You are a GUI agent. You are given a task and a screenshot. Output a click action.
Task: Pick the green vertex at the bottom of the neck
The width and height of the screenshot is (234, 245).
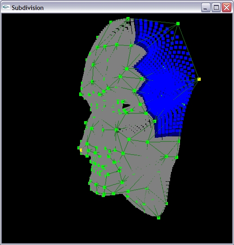coord(158,218)
